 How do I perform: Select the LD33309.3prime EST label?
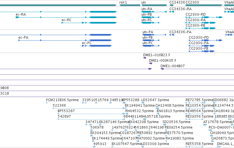155,144
